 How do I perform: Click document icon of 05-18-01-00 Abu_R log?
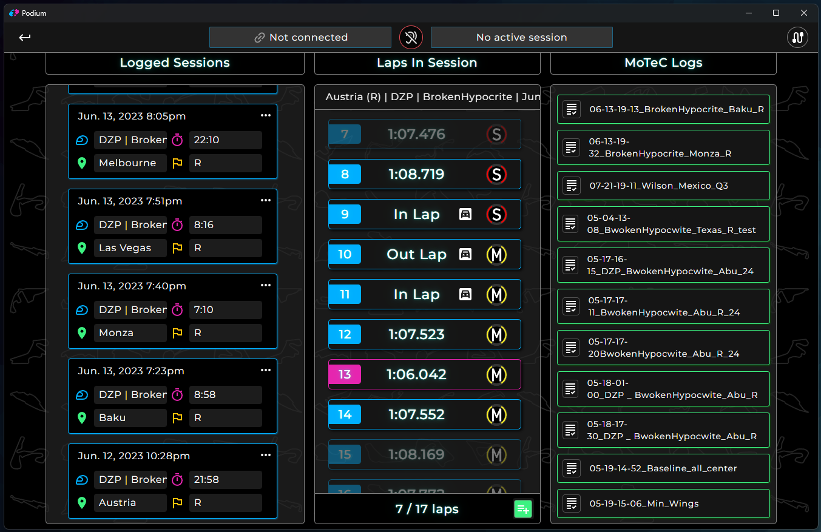click(570, 389)
